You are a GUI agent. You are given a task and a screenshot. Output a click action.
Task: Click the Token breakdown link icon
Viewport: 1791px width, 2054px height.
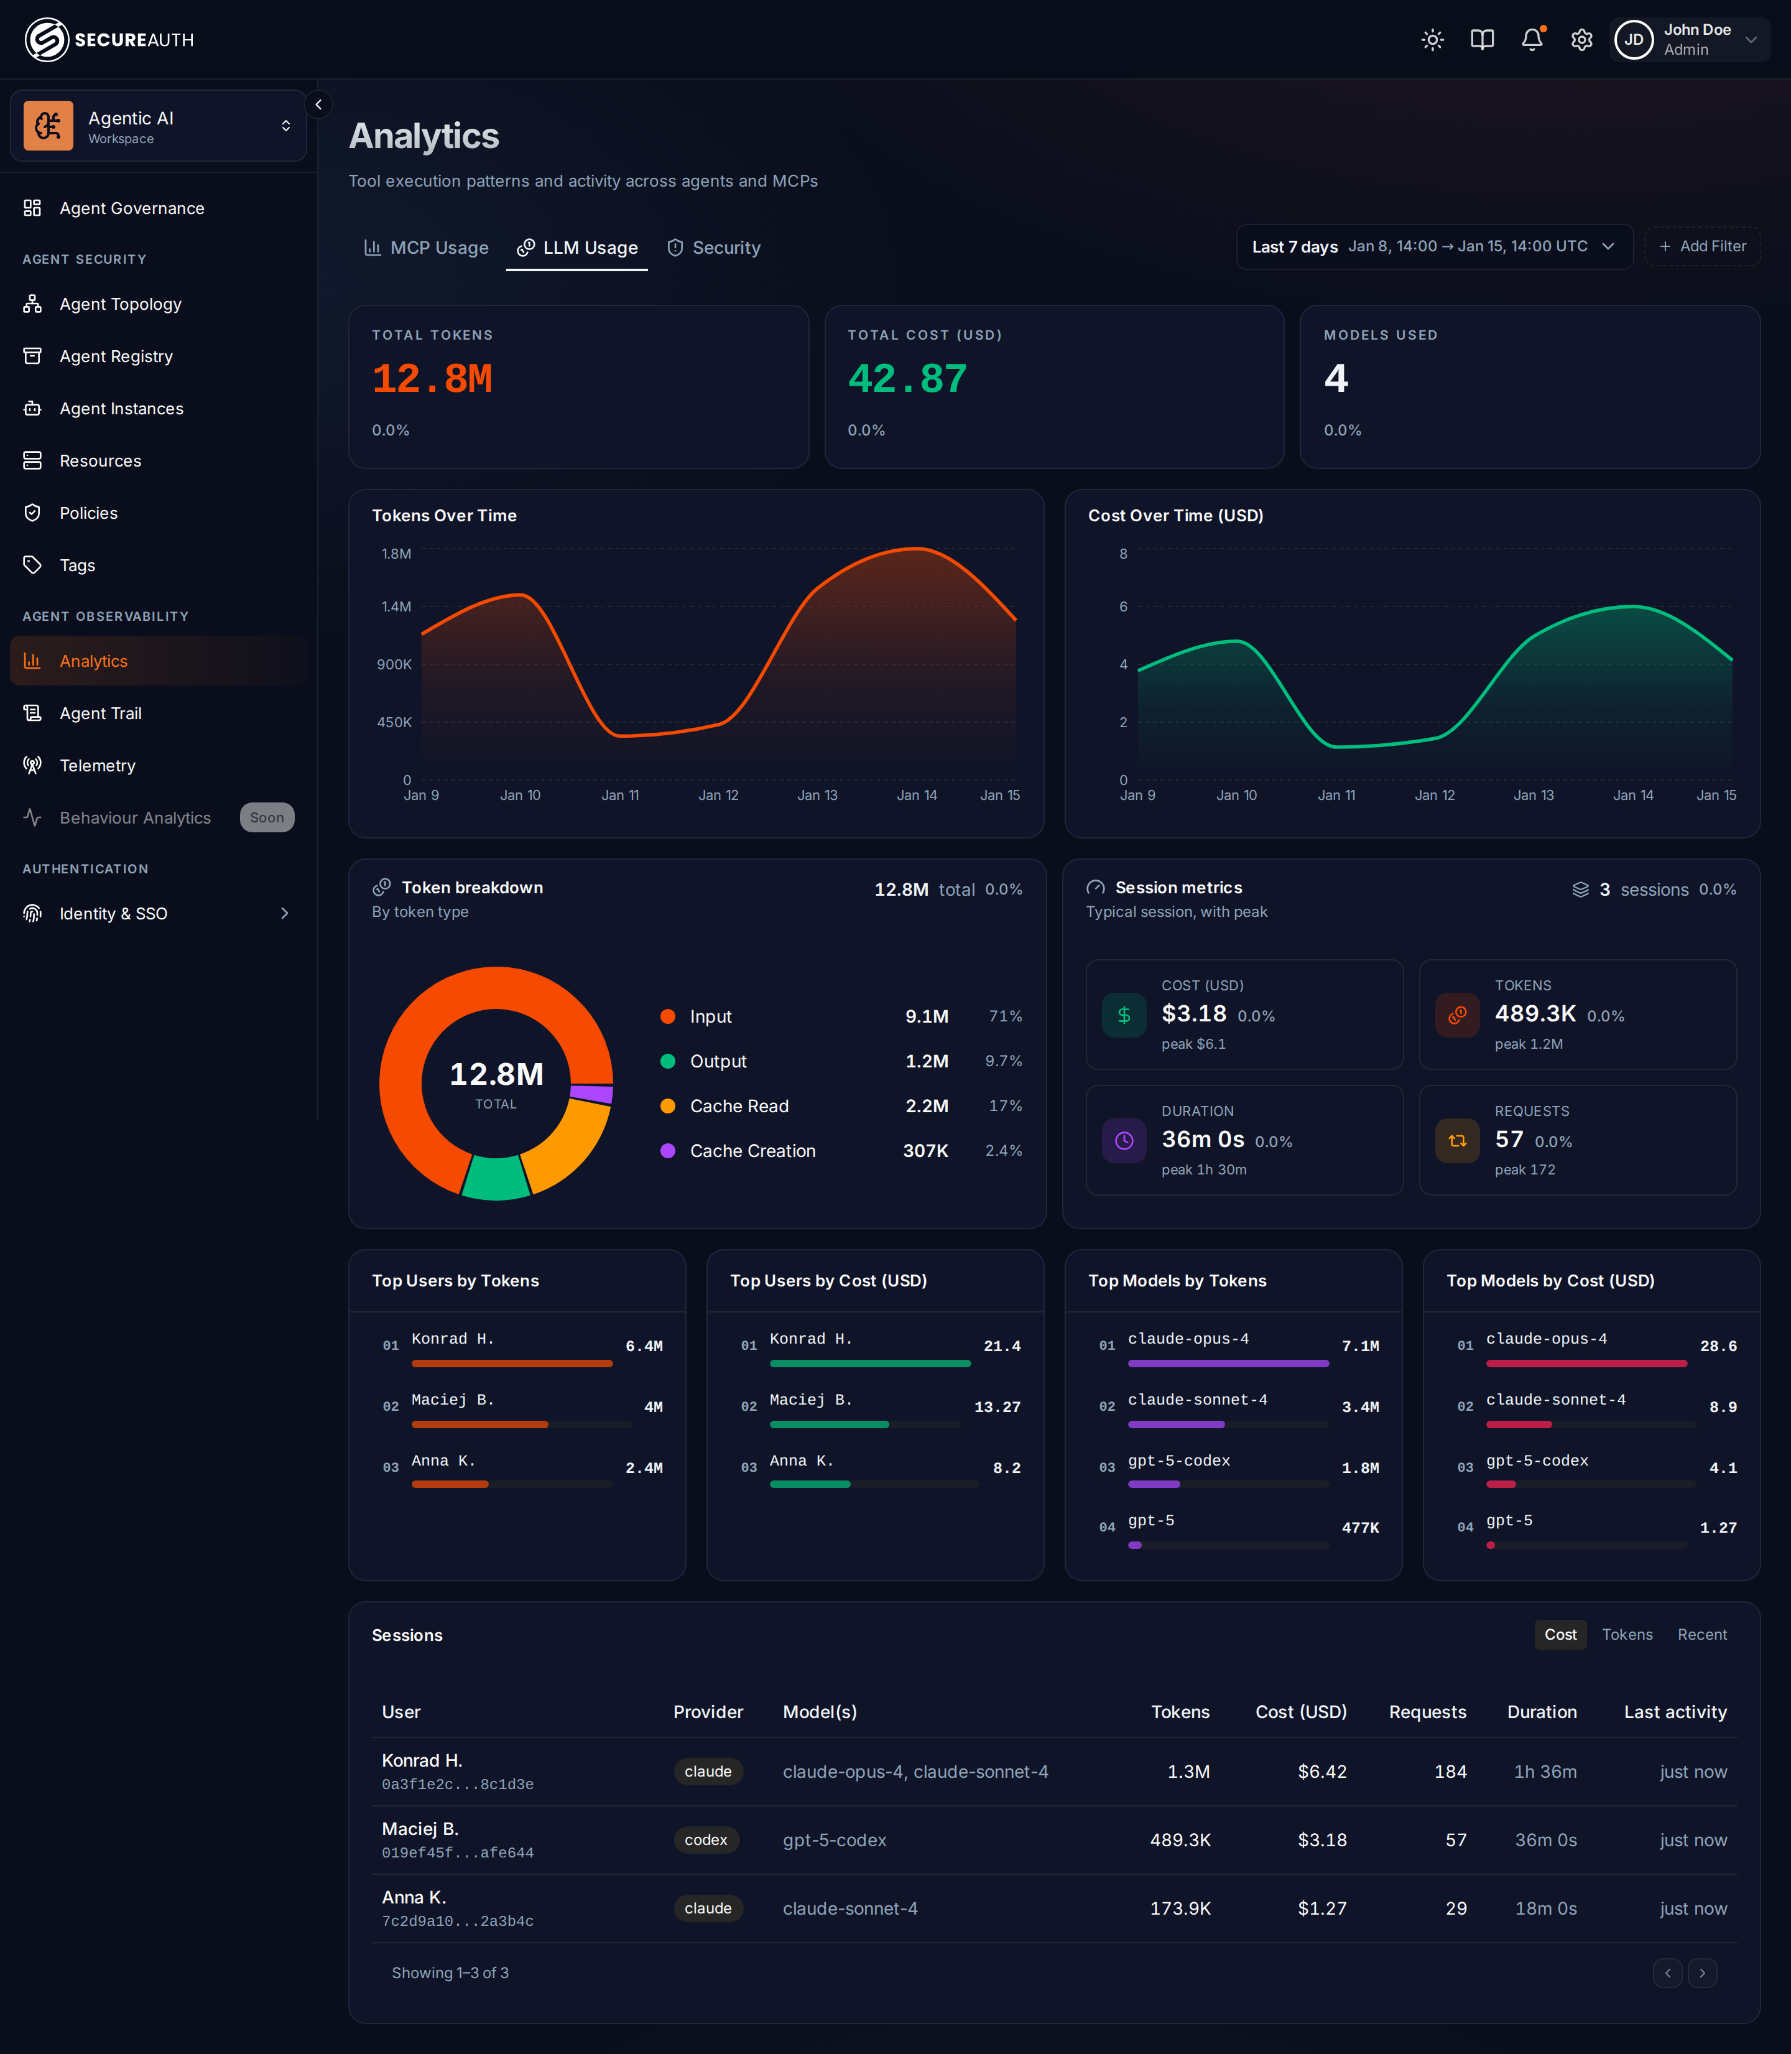382,888
